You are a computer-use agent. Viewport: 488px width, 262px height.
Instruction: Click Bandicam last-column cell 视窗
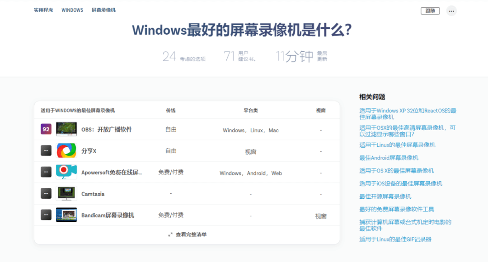(321, 216)
